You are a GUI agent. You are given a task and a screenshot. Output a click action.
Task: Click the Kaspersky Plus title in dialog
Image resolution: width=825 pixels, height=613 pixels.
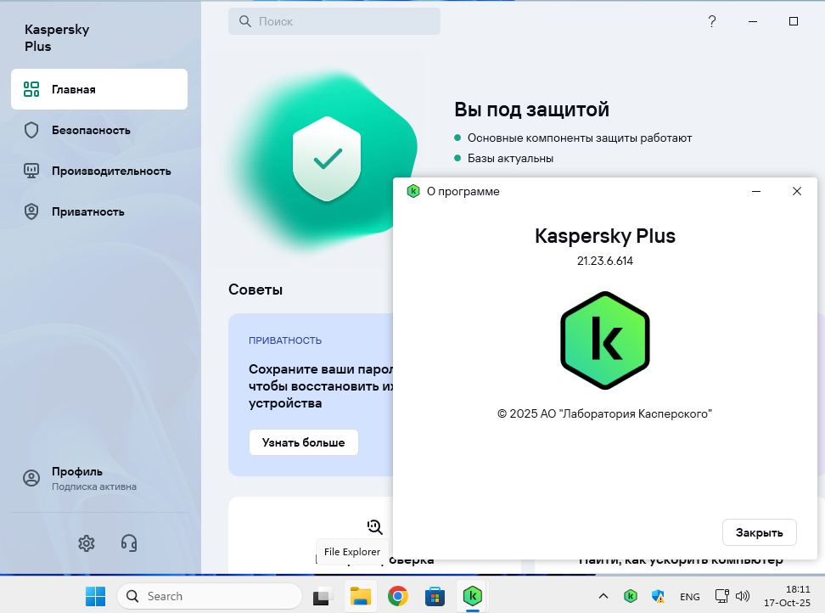click(605, 236)
